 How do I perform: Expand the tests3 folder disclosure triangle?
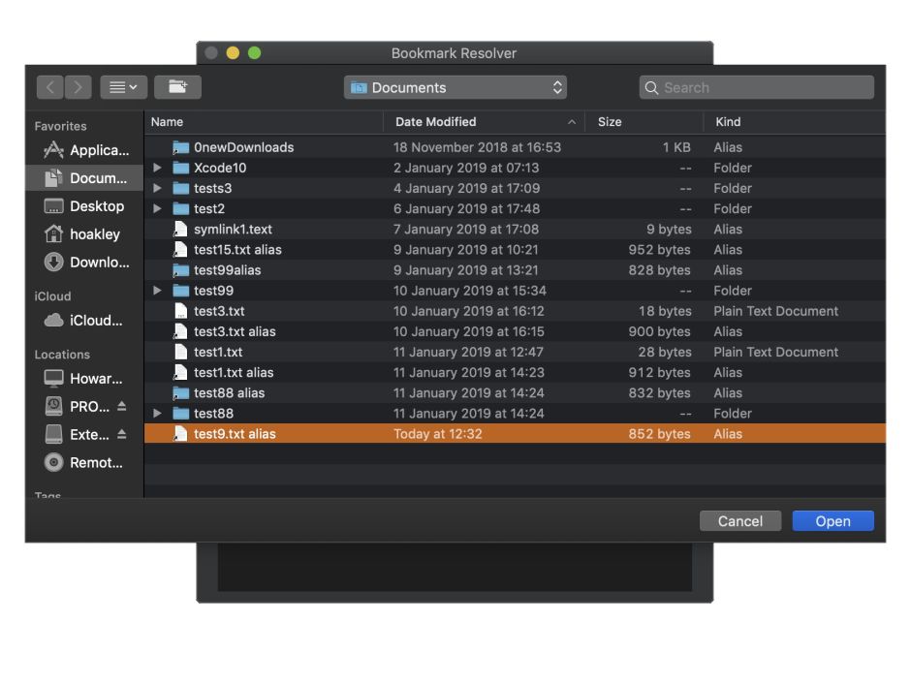point(157,188)
